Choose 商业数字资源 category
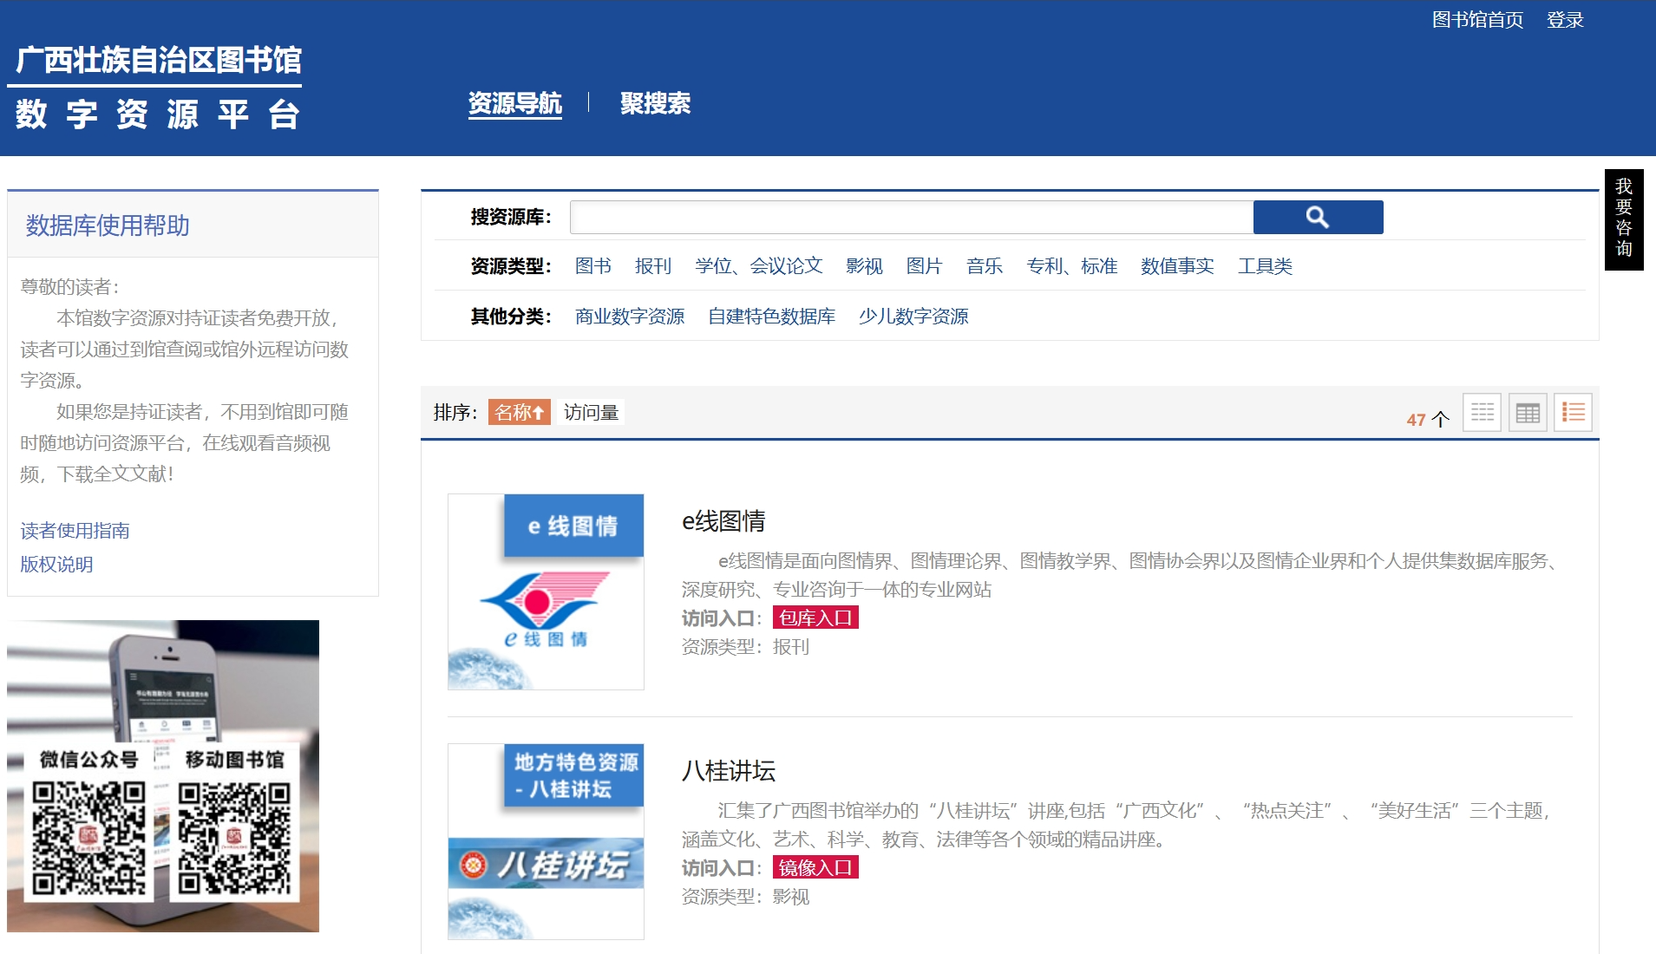Screen dimensions: 1656x954 tap(628, 317)
